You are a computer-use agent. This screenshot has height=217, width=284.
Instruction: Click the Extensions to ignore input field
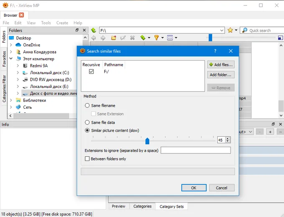pos(195,151)
